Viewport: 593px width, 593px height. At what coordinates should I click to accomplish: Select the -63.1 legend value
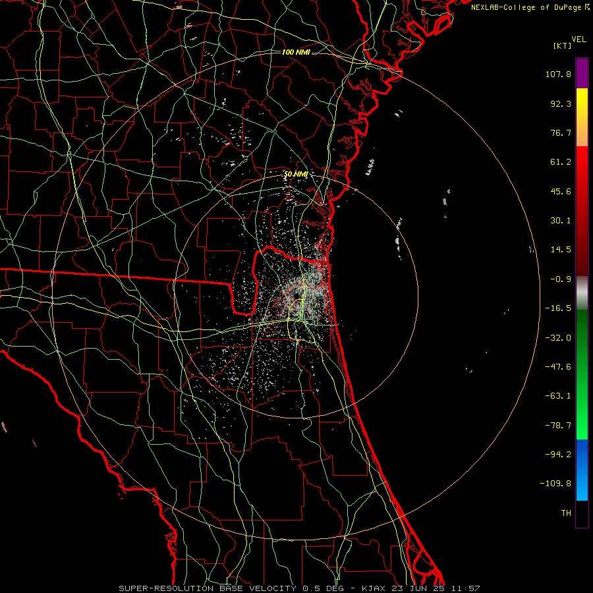click(x=558, y=396)
